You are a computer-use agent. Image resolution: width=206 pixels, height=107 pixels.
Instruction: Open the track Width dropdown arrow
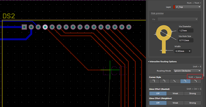pos(190,51)
